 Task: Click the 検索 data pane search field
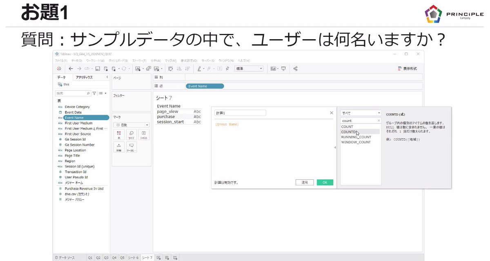[73, 94]
